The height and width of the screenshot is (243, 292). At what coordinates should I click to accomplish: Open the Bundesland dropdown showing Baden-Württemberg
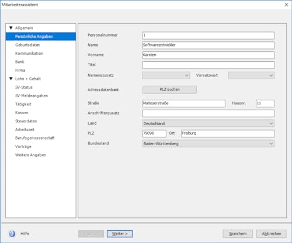(208, 143)
